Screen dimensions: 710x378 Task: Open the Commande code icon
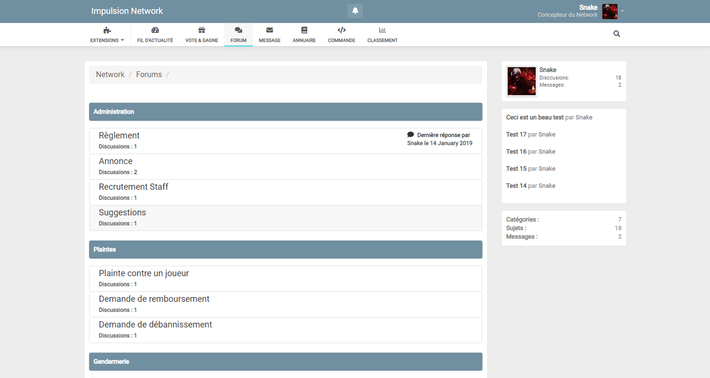click(x=341, y=30)
